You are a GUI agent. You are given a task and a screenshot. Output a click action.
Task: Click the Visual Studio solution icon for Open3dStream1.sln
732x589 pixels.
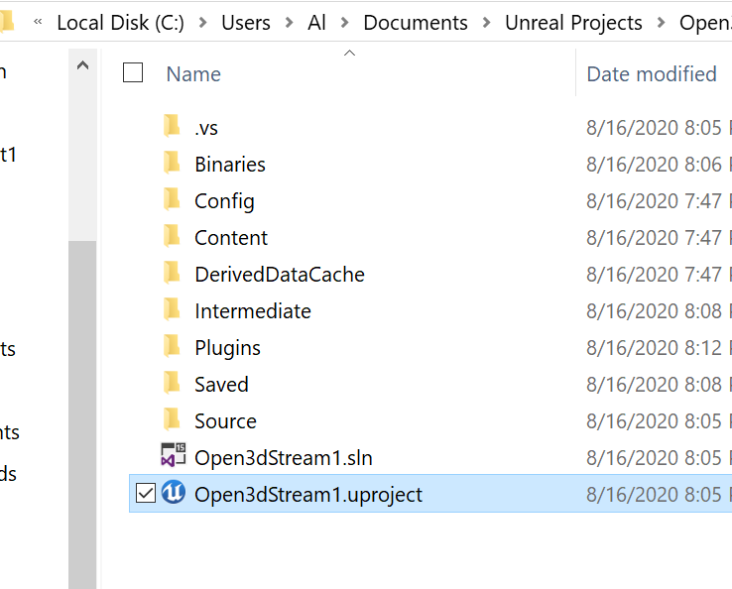[x=174, y=455]
